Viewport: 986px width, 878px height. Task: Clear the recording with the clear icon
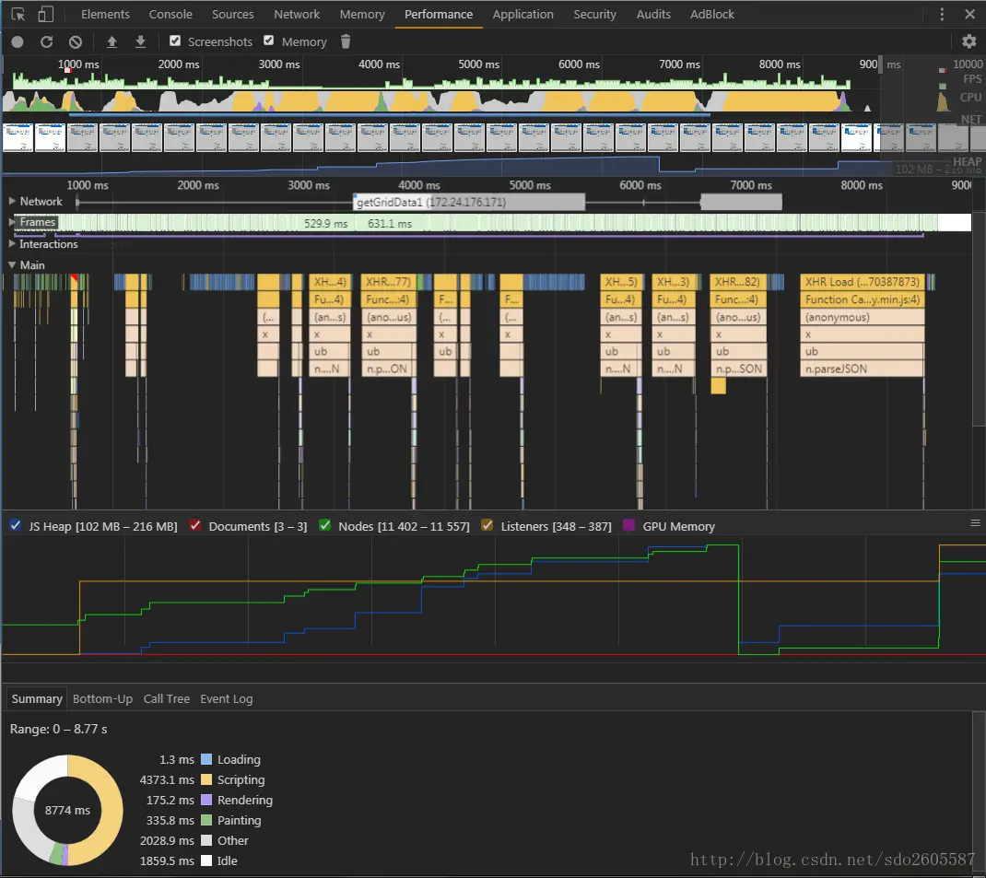(76, 42)
